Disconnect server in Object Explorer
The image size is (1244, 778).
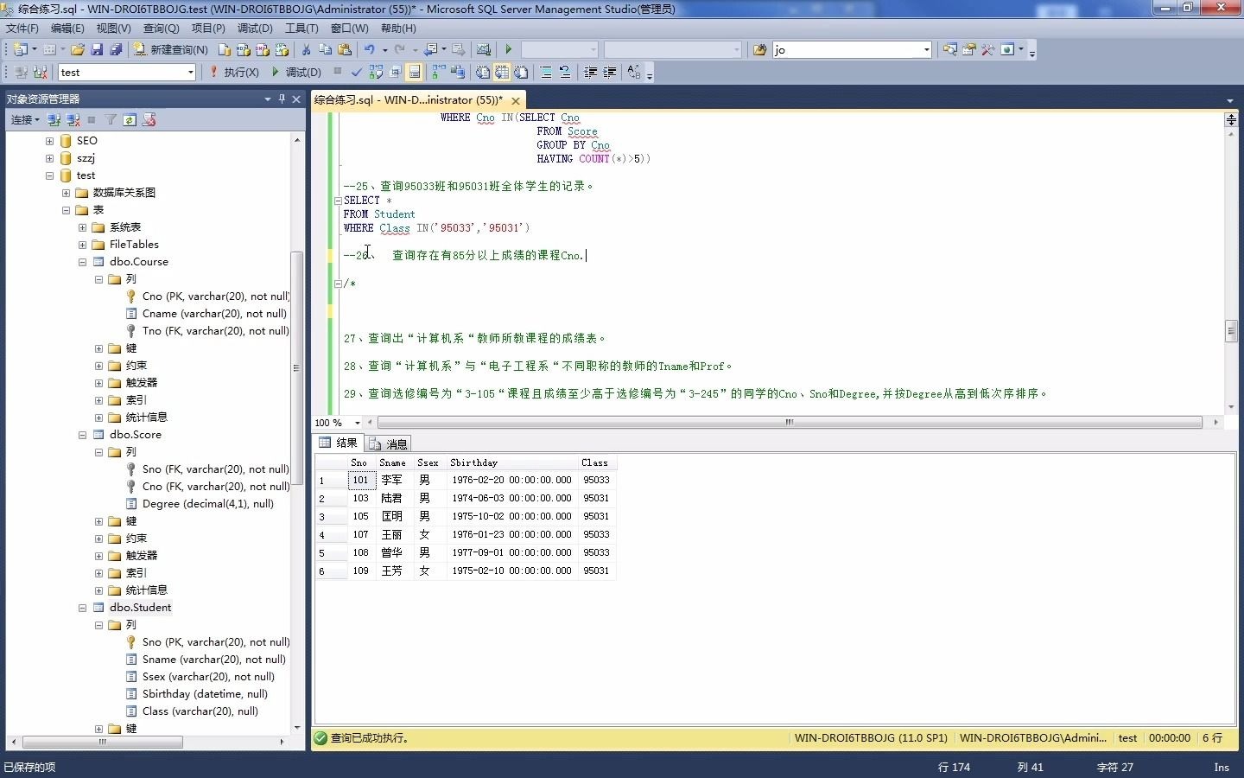(x=73, y=120)
